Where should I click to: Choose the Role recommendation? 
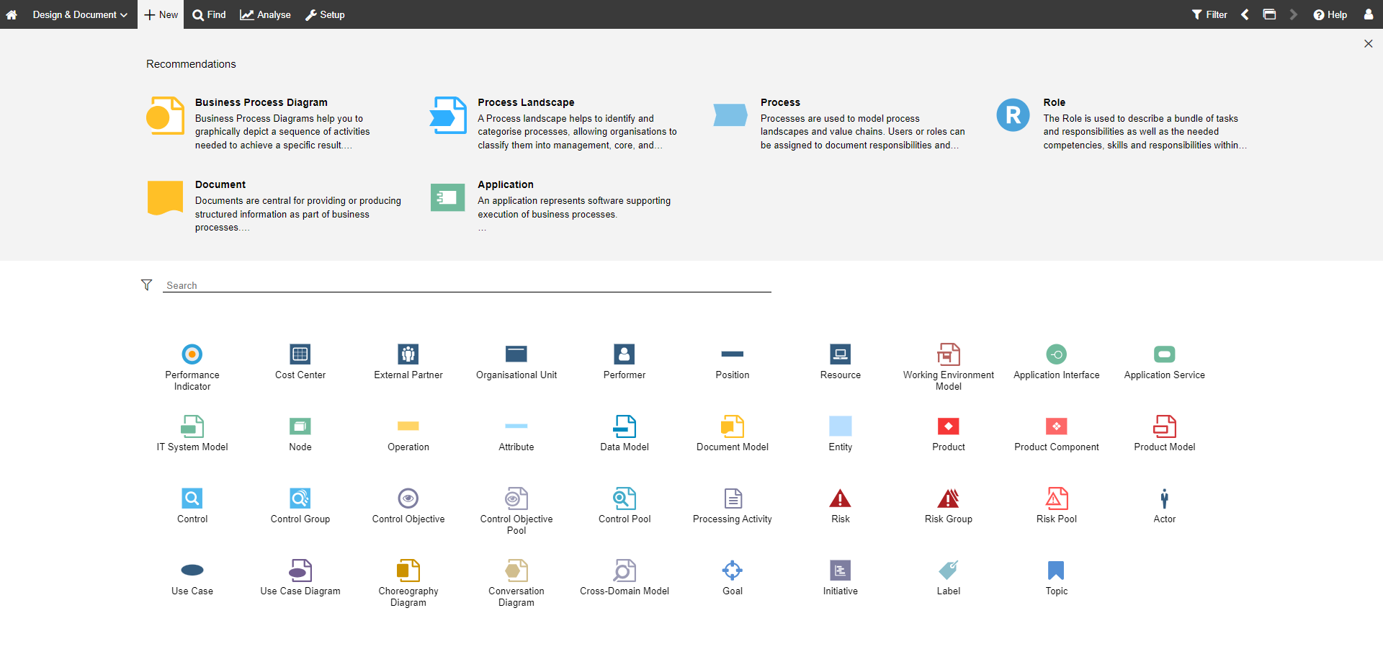1122,124
